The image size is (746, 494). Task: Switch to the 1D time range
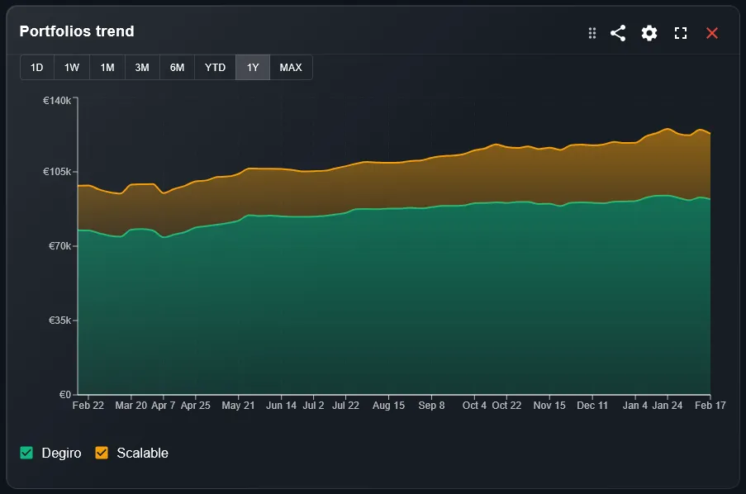pyautogui.click(x=36, y=67)
